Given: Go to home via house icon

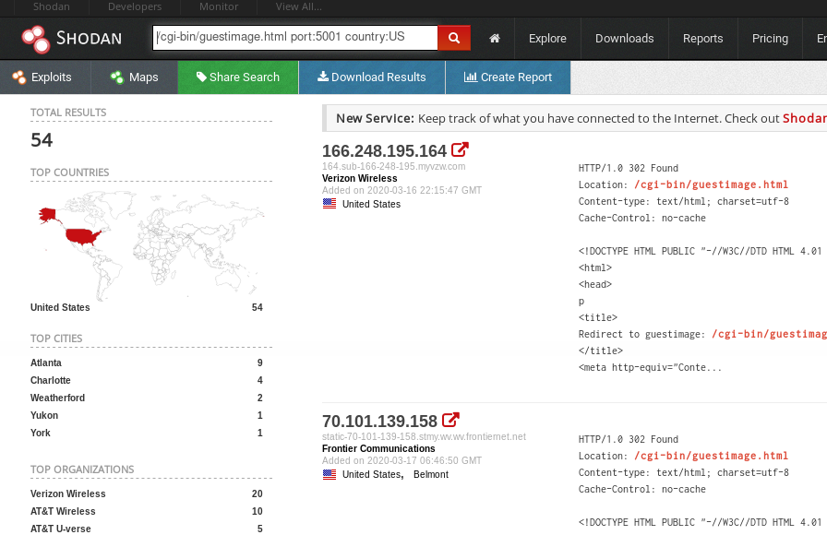Looking at the screenshot, I should (x=495, y=38).
